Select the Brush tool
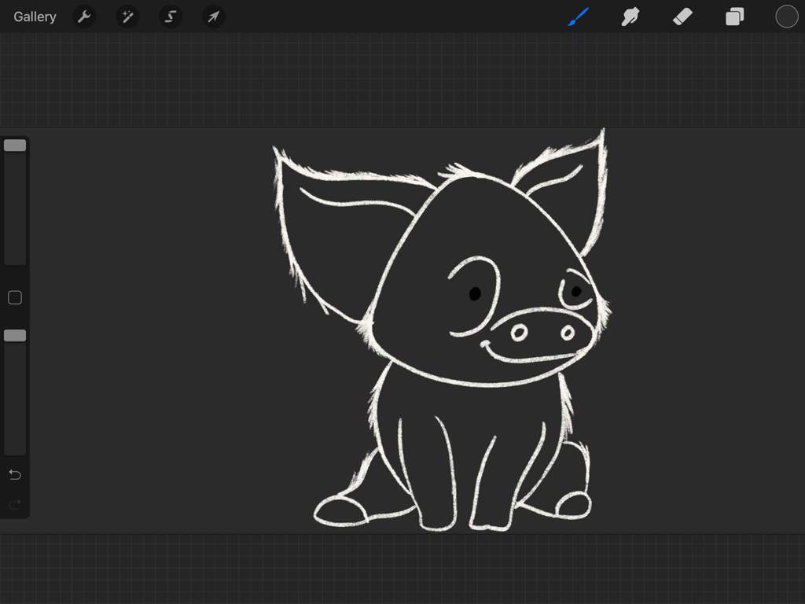This screenshot has height=604, width=805. point(579,17)
